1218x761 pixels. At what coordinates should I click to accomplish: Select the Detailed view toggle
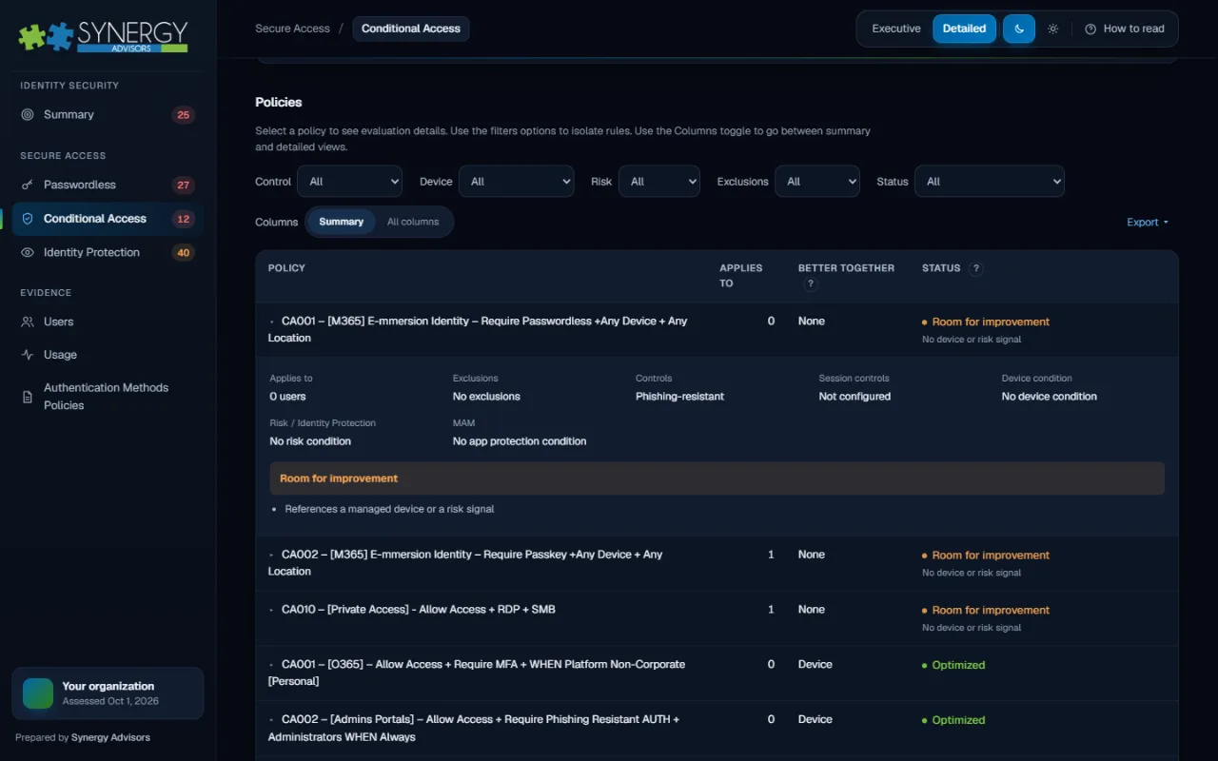pos(964,29)
